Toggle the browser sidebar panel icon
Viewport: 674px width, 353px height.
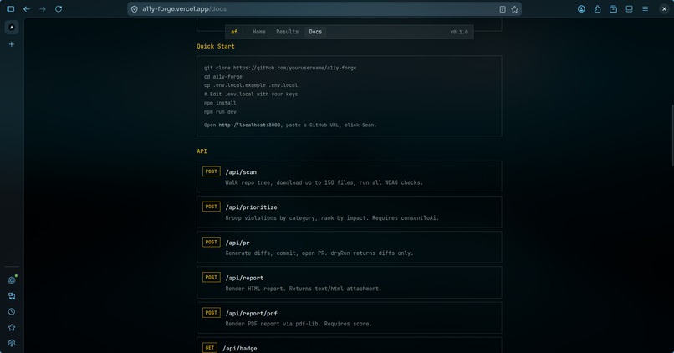tap(11, 8)
